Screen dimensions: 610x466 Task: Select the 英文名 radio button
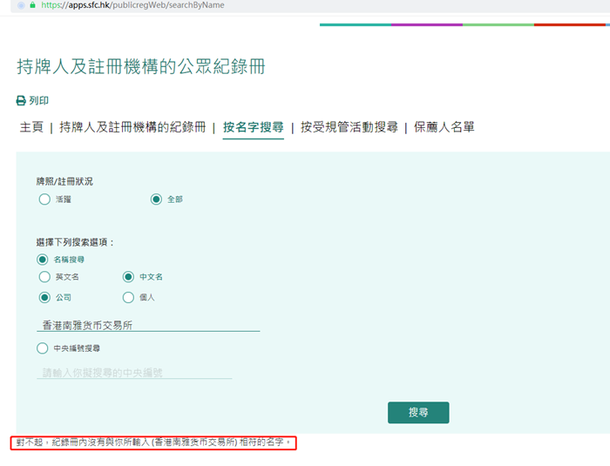[x=44, y=277]
